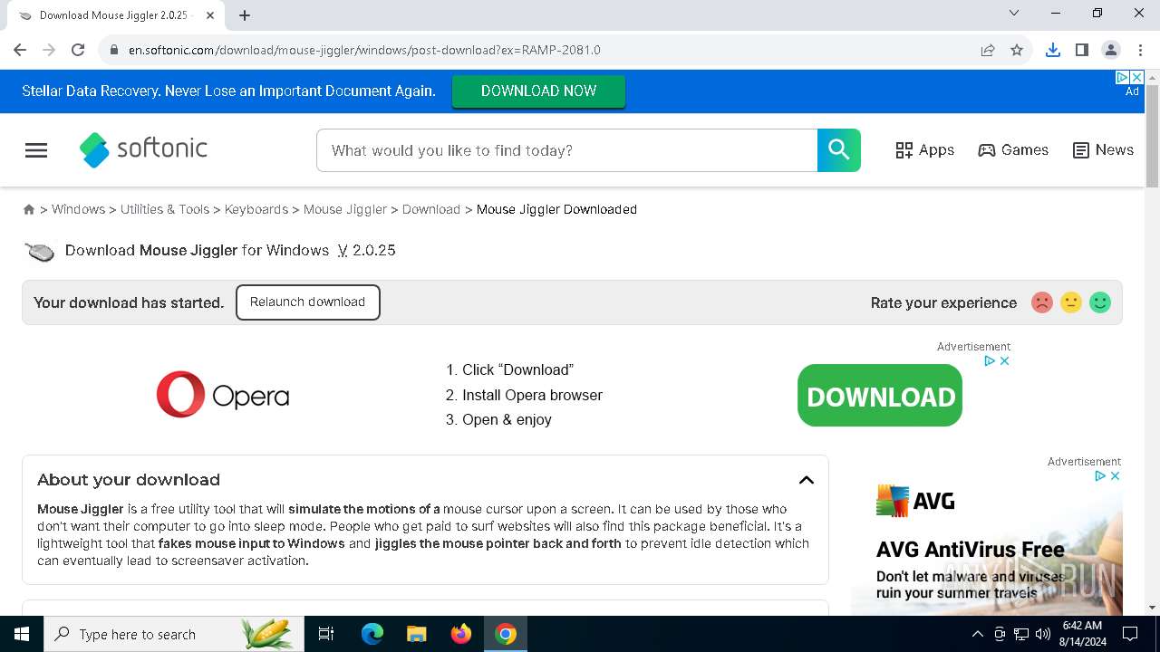Image resolution: width=1160 pixels, height=652 pixels.
Task: Open the Softonic hamburger menu
Action: click(36, 150)
